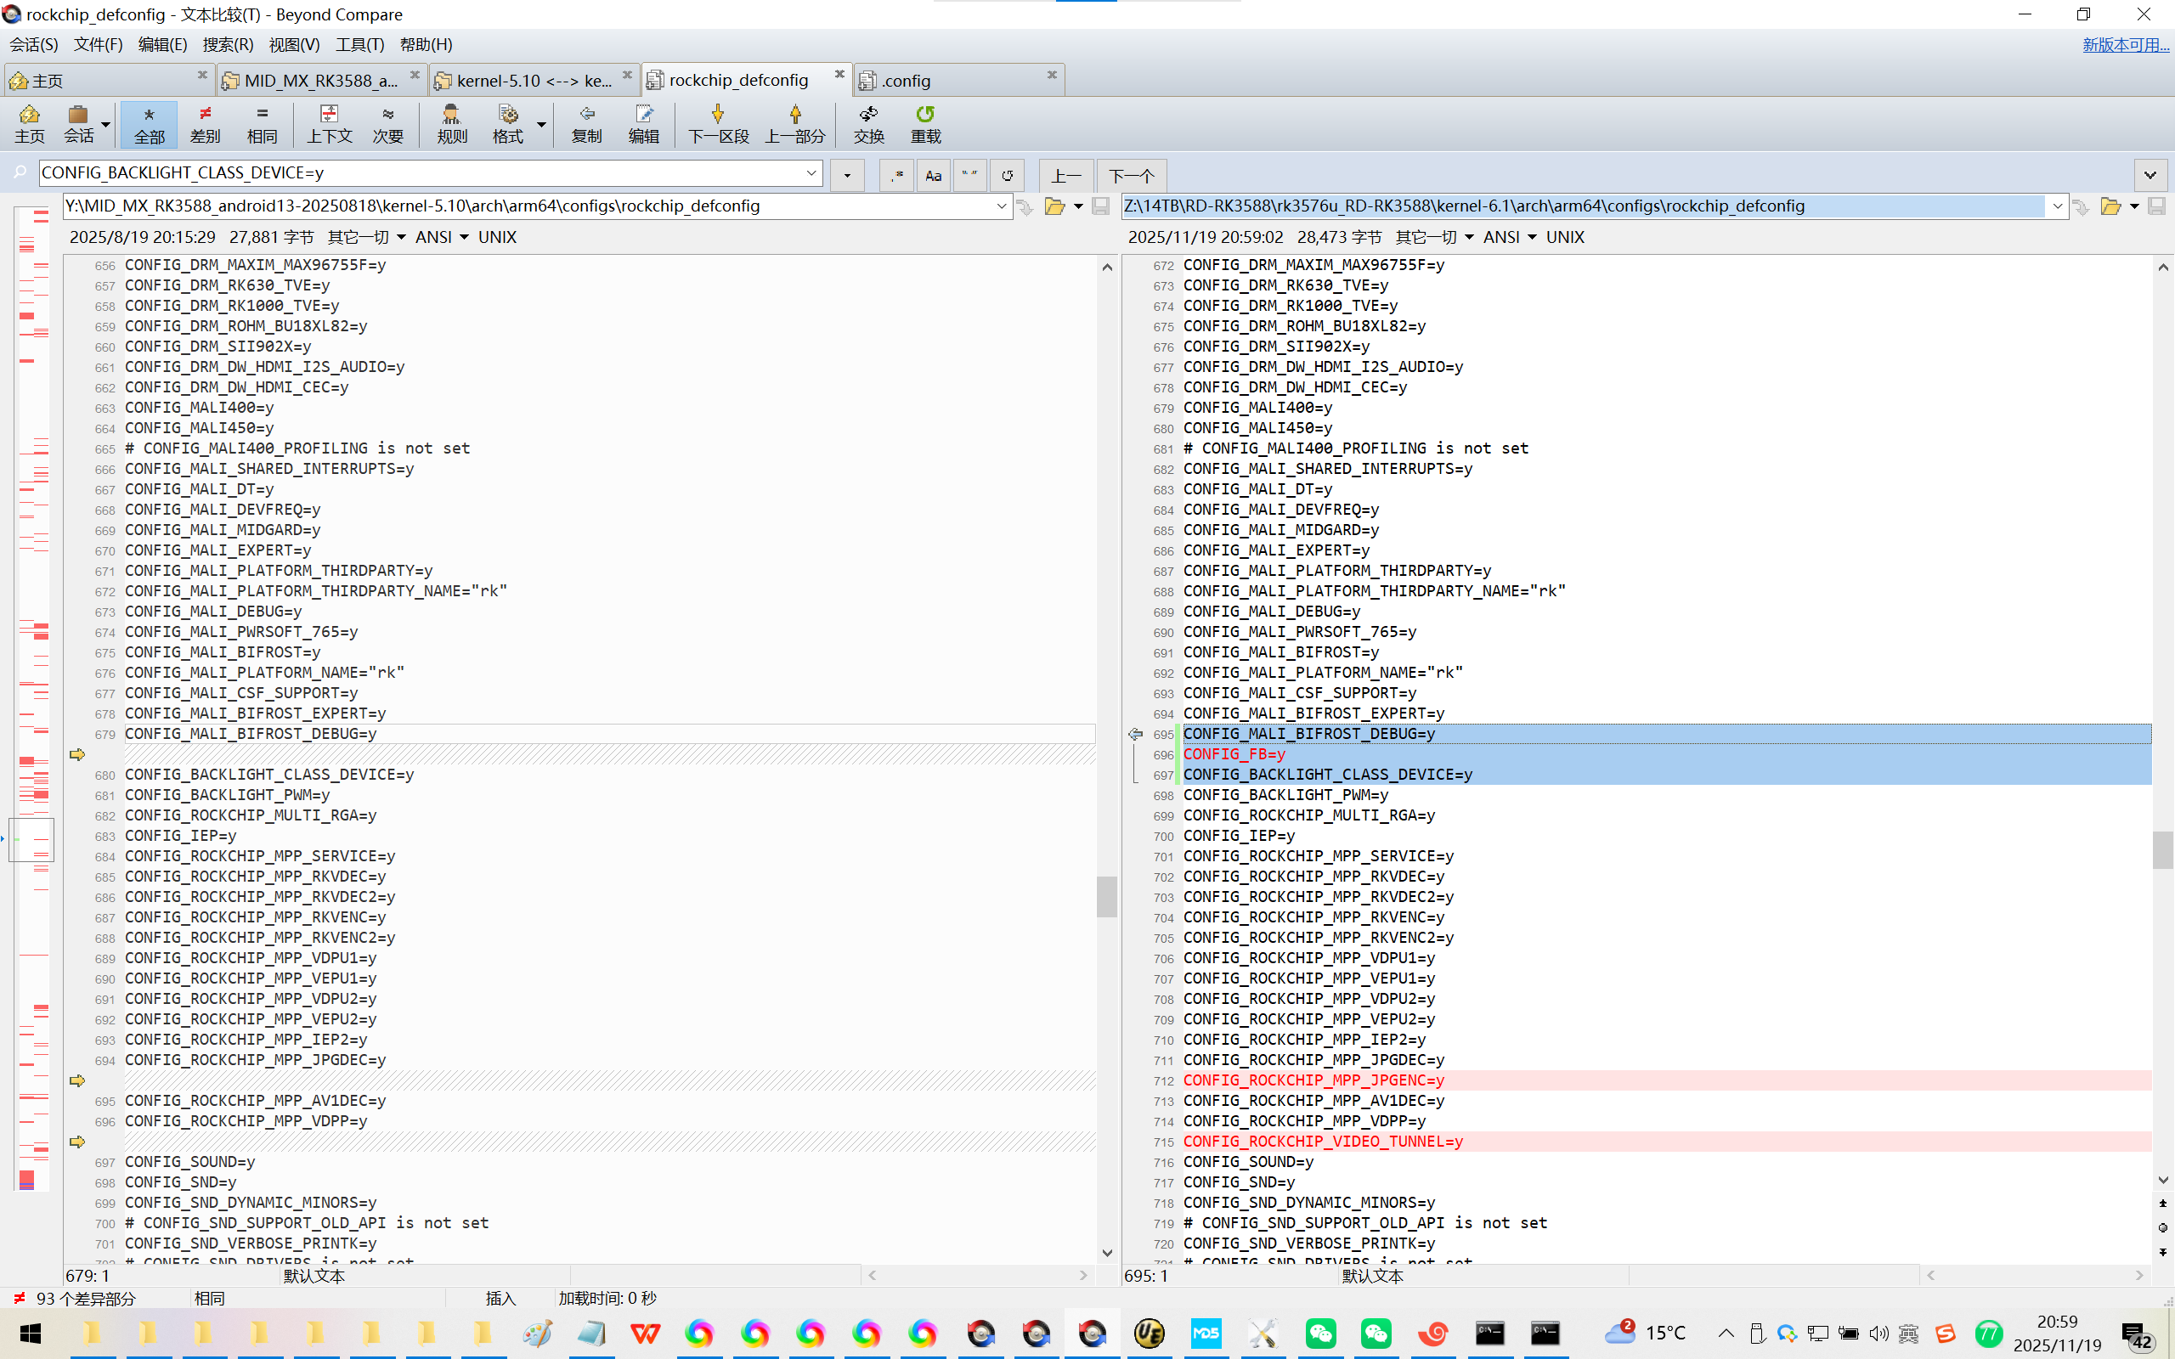This screenshot has width=2175, height=1359.
Task: Expand the right file path dropdown arrow
Action: 2056,206
